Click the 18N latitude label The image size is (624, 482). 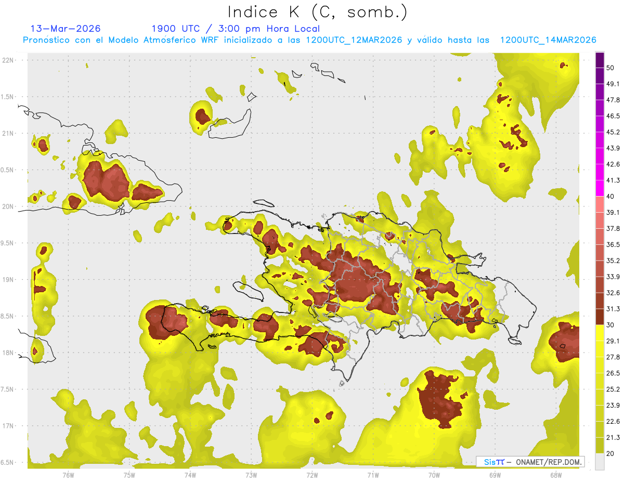8,353
